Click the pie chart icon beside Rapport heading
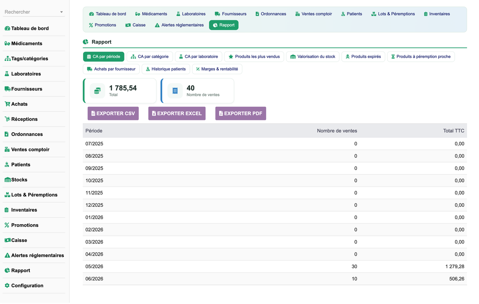The width and height of the screenshot is (479, 304). 85,42
